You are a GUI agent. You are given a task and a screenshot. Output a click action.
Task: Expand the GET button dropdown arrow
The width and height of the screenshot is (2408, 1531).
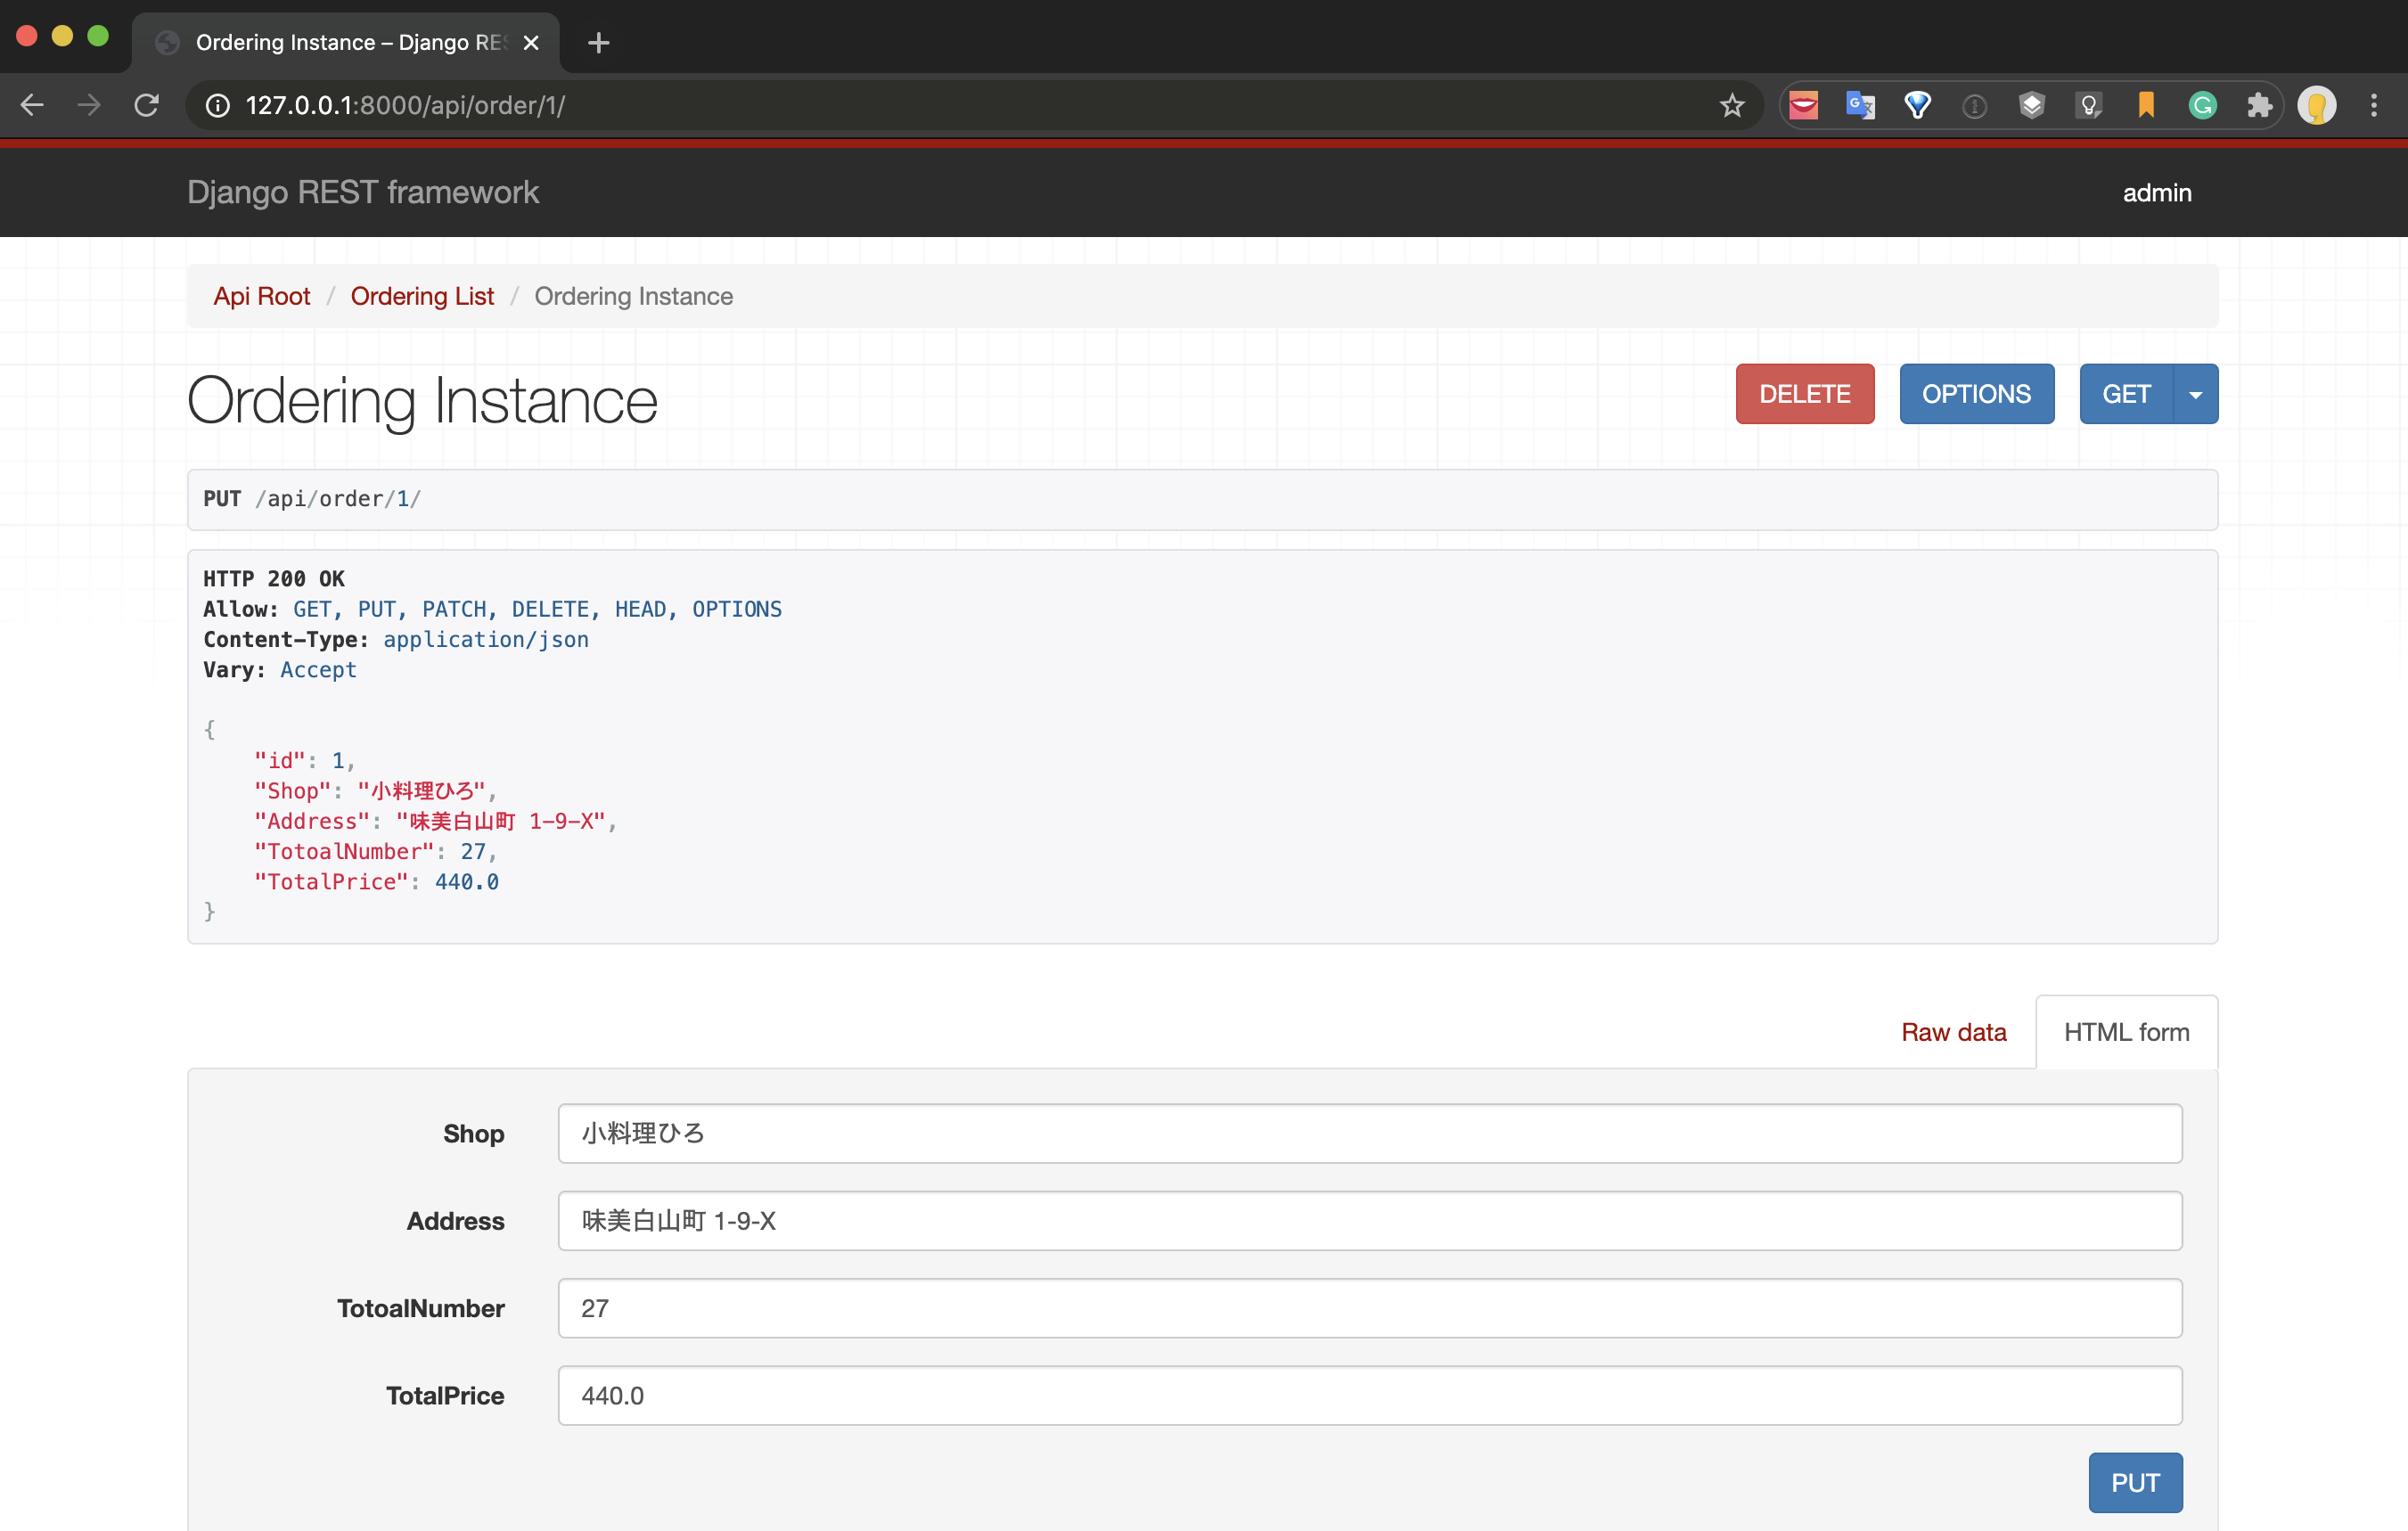point(2196,393)
